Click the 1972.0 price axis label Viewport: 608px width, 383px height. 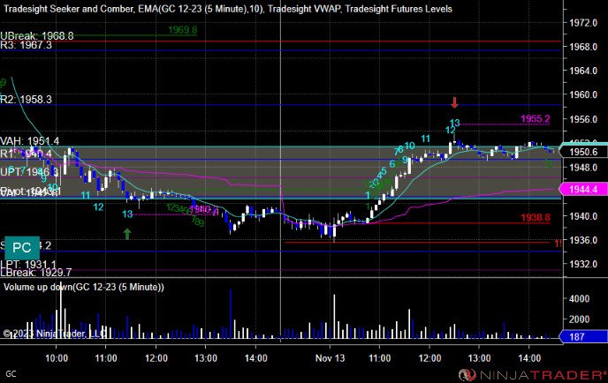tap(583, 23)
